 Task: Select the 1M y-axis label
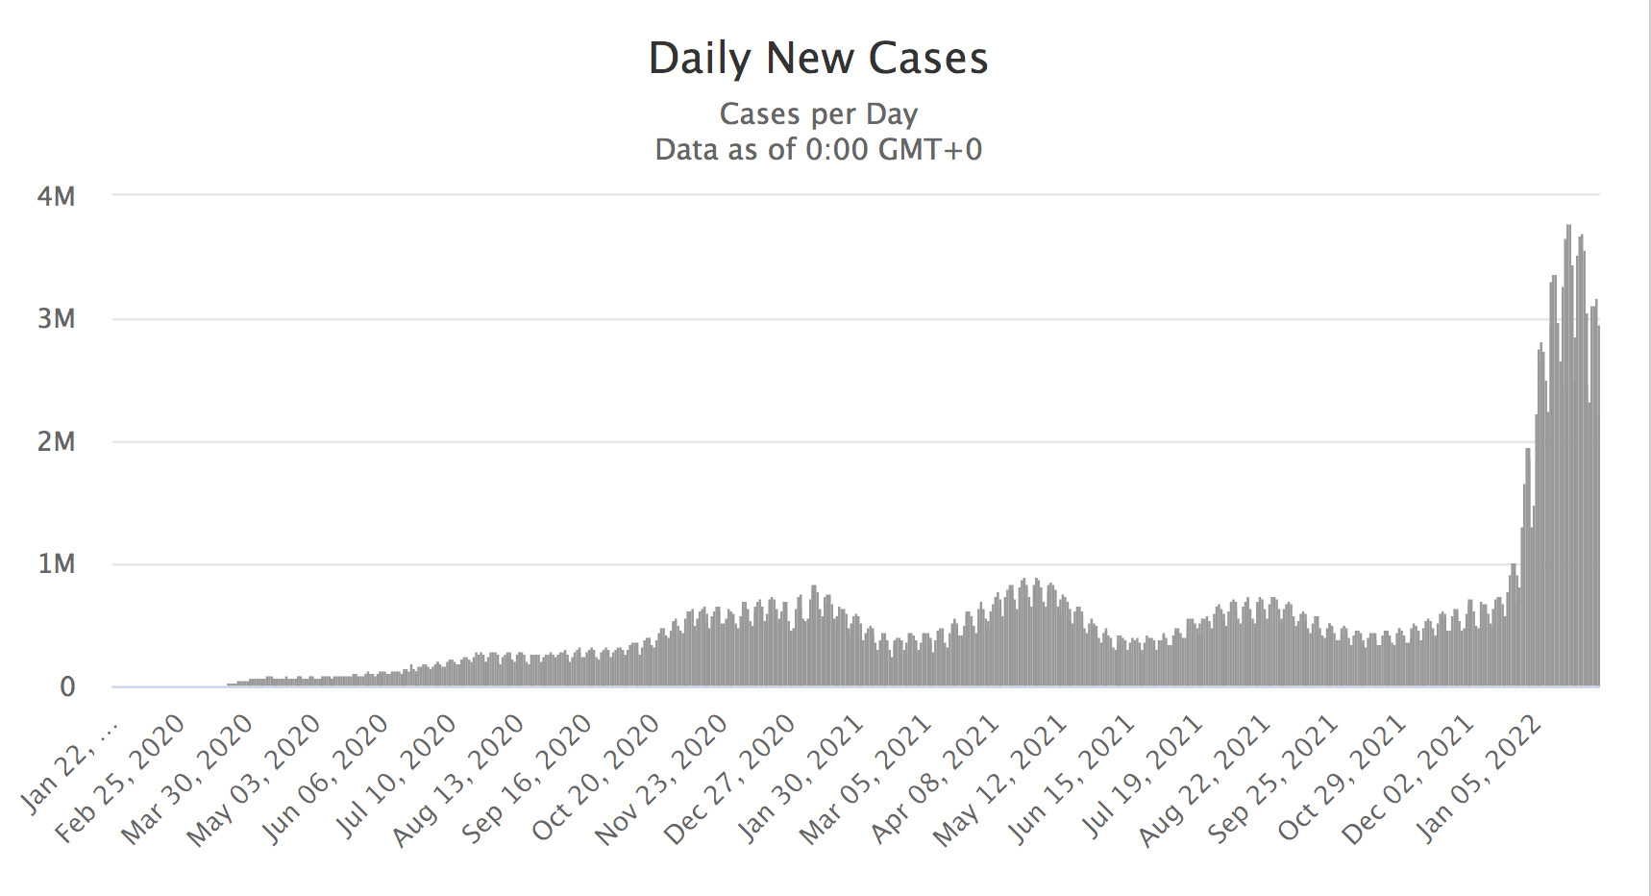point(56,564)
